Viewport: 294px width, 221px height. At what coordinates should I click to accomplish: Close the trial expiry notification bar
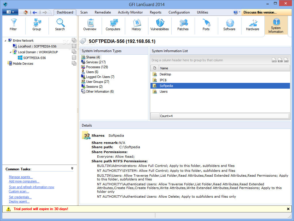tap(288, 209)
